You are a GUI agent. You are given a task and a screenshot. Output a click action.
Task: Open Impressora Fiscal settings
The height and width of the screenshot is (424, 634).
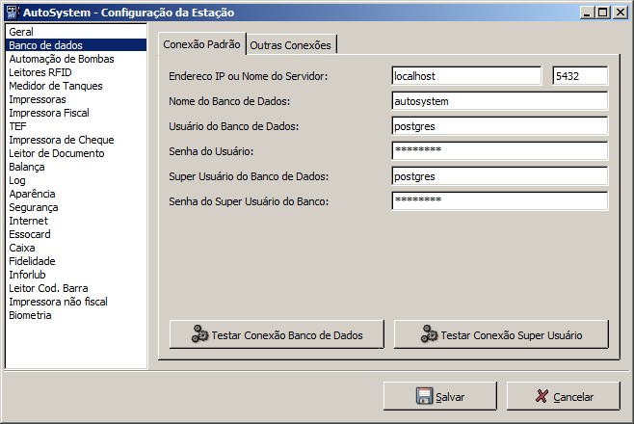(x=76, y=113)
